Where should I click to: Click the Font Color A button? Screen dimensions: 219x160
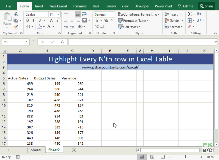coord(49,26)
